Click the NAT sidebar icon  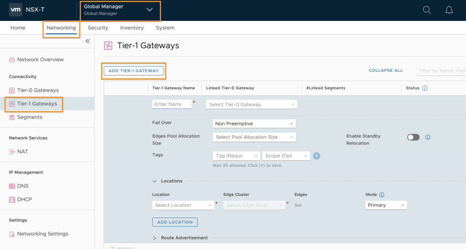tap(12, 152)
